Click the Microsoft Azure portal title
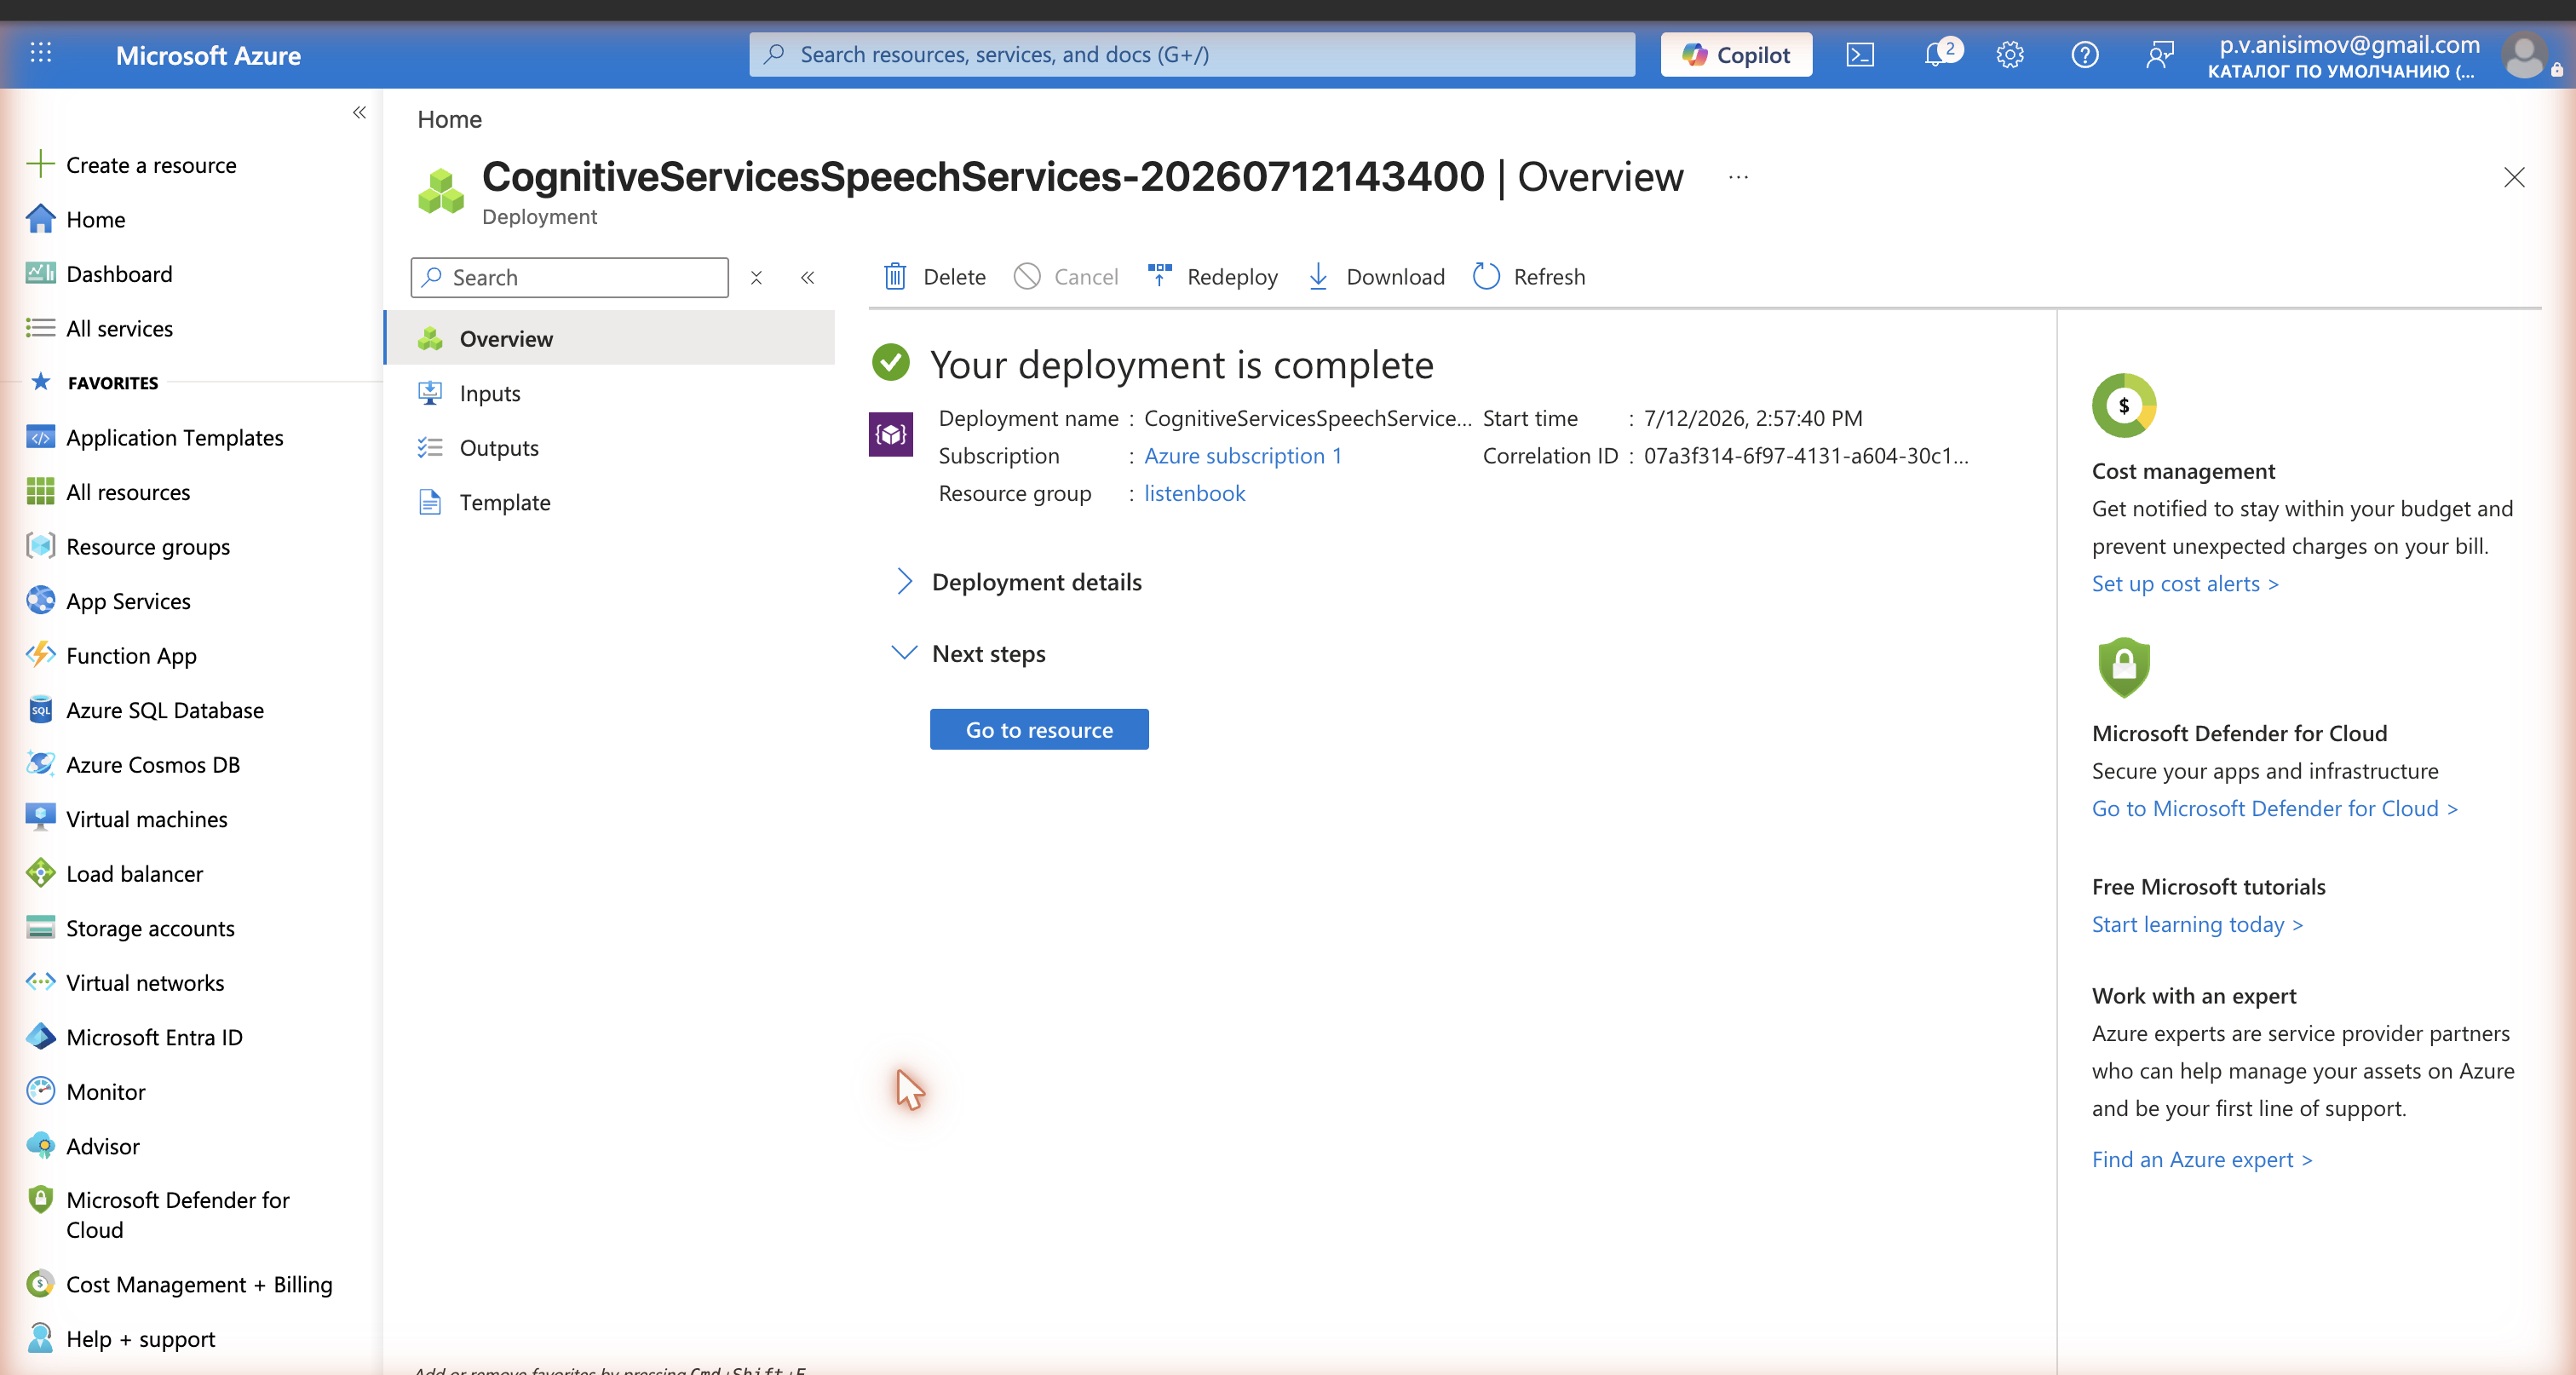 (x=208, y=56)
